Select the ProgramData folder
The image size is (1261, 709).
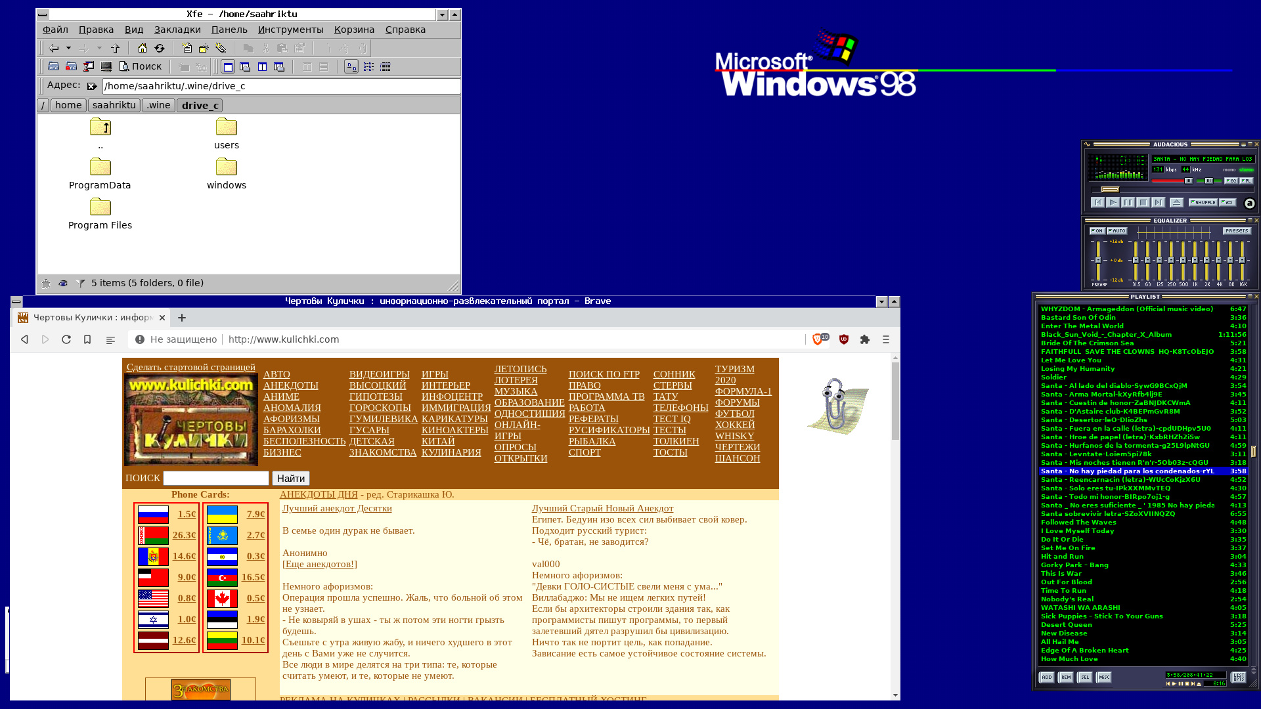100,175
